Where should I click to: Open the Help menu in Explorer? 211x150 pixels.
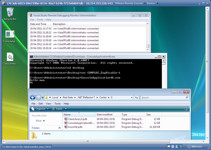[66, 104]
